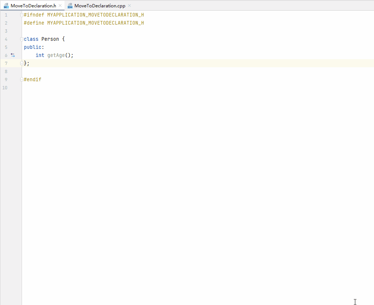
Task: Click the C++ file icon on MoveToDeclaration.cpp tab
Action: pyautogui.click(x=70, y=6)
